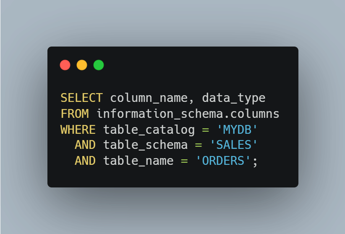Click on information_schema.columns text
345x234 pixels.
188,114
